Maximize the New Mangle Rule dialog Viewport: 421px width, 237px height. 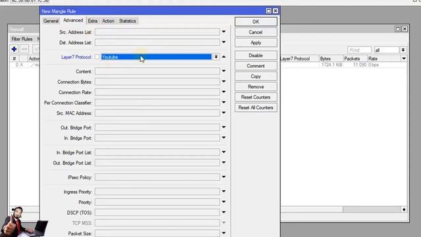point(268,11)
